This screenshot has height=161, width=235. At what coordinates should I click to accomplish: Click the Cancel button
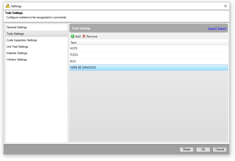[x=219, y=149]
